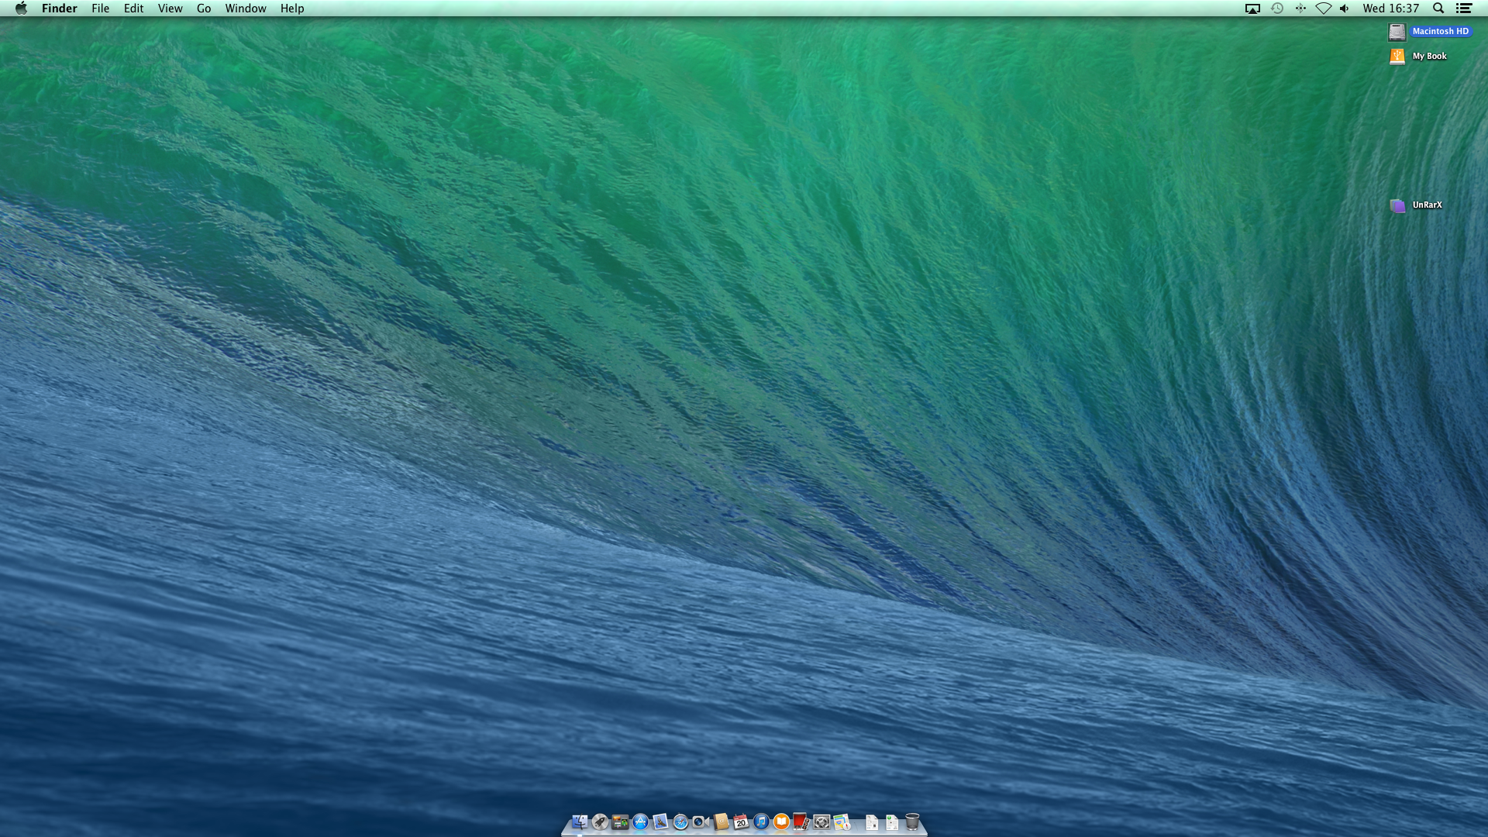The image size is (1488, 837).
Task: Open the Wi-Fi status menu
Action: 1324,9
